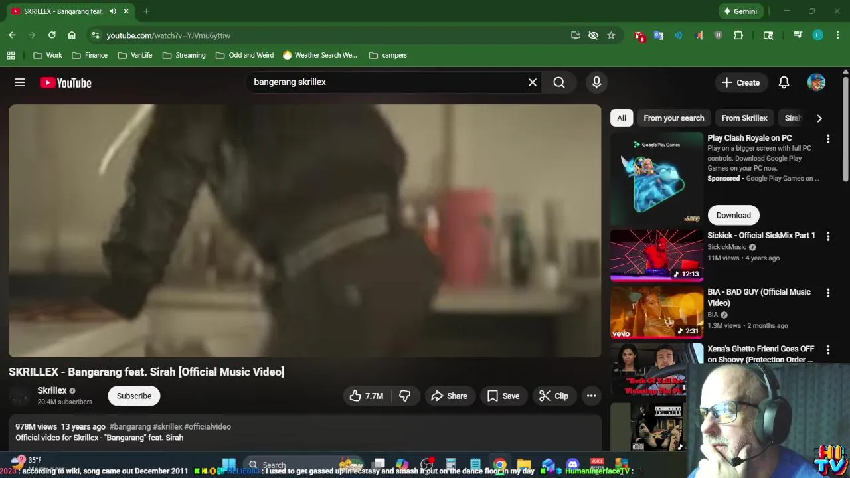Screen dimensions: 850x478
Task: Open the crossed-eye tracking protection icon
Action: pyautogui.click(x=593, y=35)
